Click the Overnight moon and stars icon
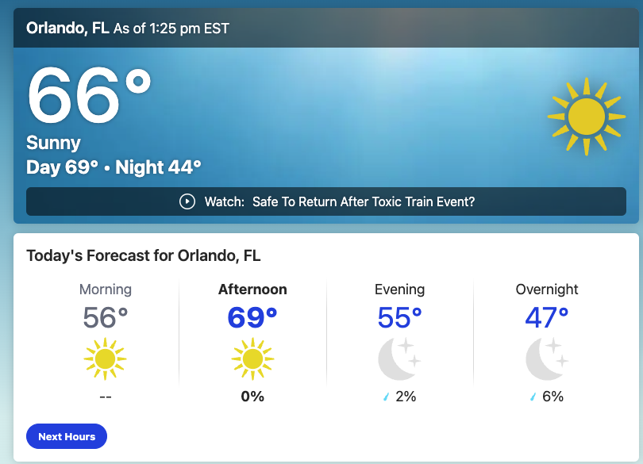Viewport: 643px width, 464px height. point(547,359)
